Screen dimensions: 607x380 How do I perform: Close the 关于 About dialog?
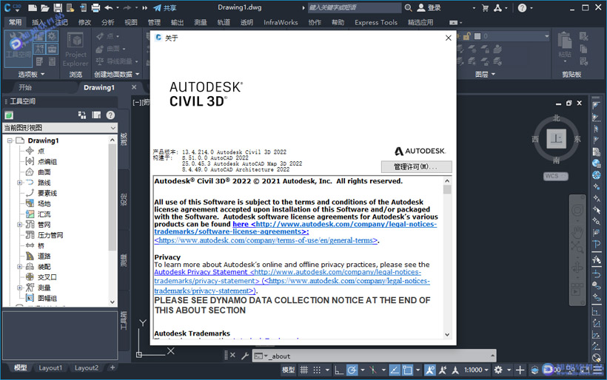[x=449, y=38]
